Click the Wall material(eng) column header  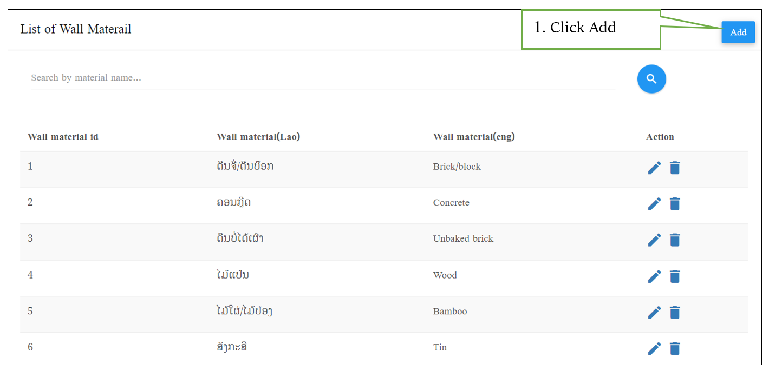click(474, 137)
